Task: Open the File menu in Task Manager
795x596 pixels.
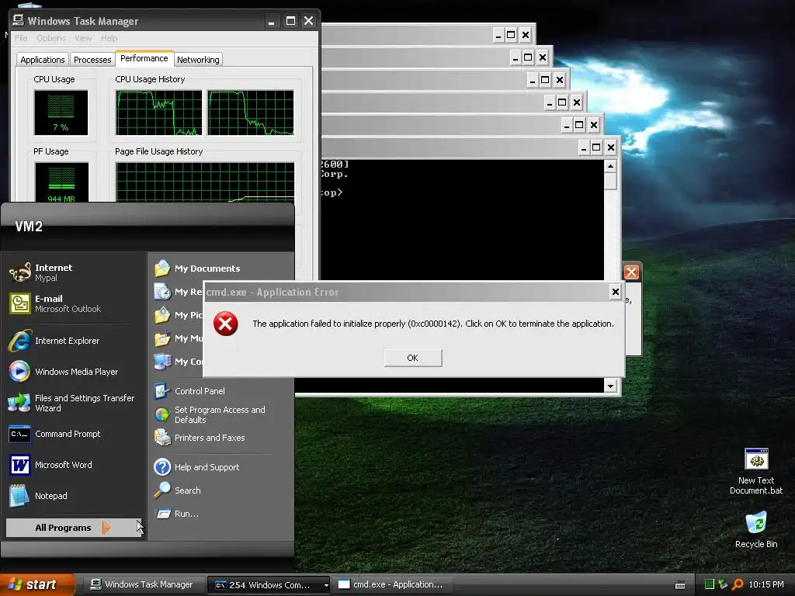Action: pyautogui.click(x=21, y=38)
